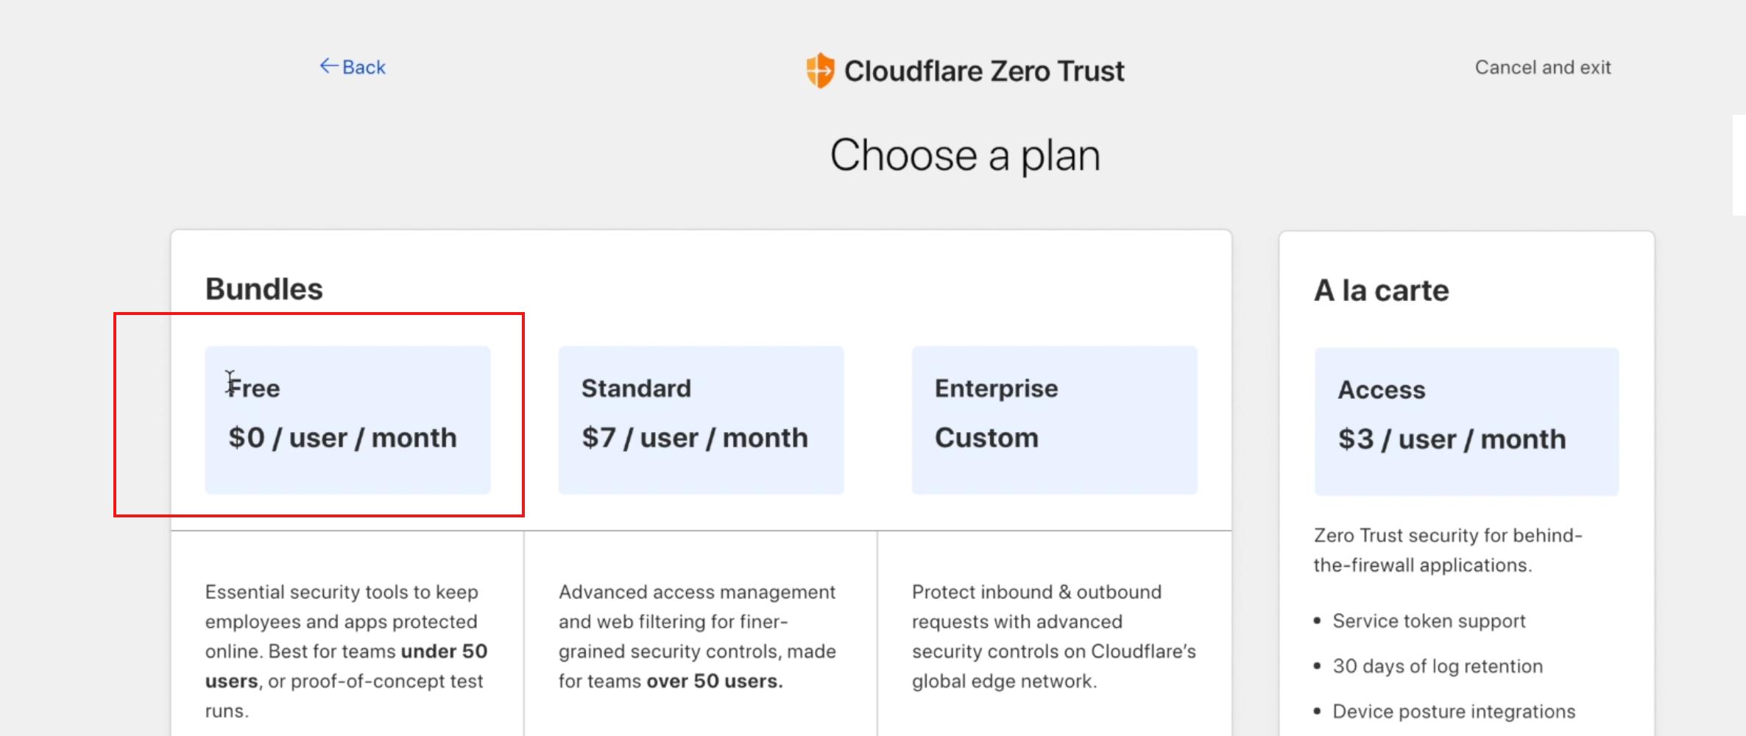Click the bold 'over 50 users' text
This screenshot has height=736, width=1746.
click(714, 681)
